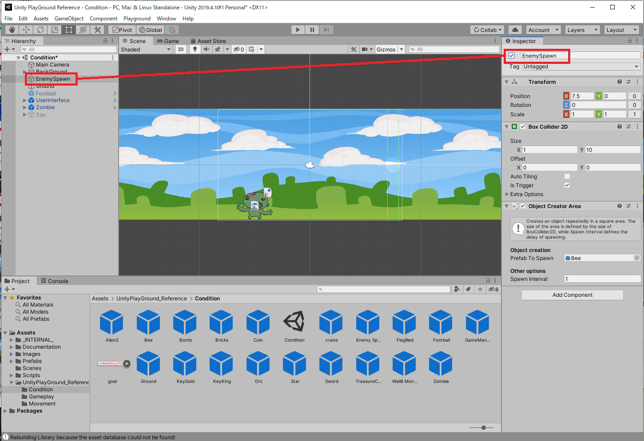Expand the Zombie object in Hierarchy
Viewport: 644px width, 441px height.
click(x=25, y=107)
